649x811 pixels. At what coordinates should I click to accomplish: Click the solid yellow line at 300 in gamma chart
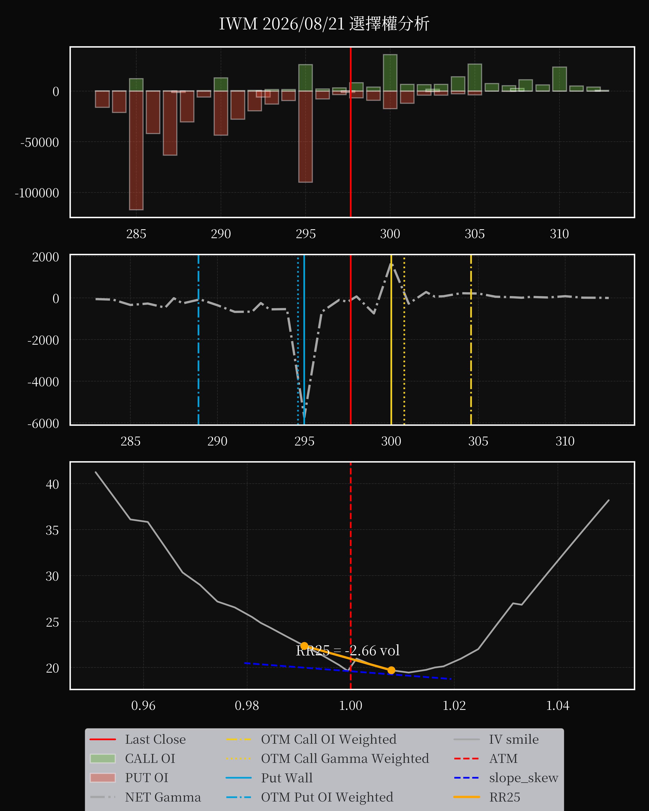(391, 340)
